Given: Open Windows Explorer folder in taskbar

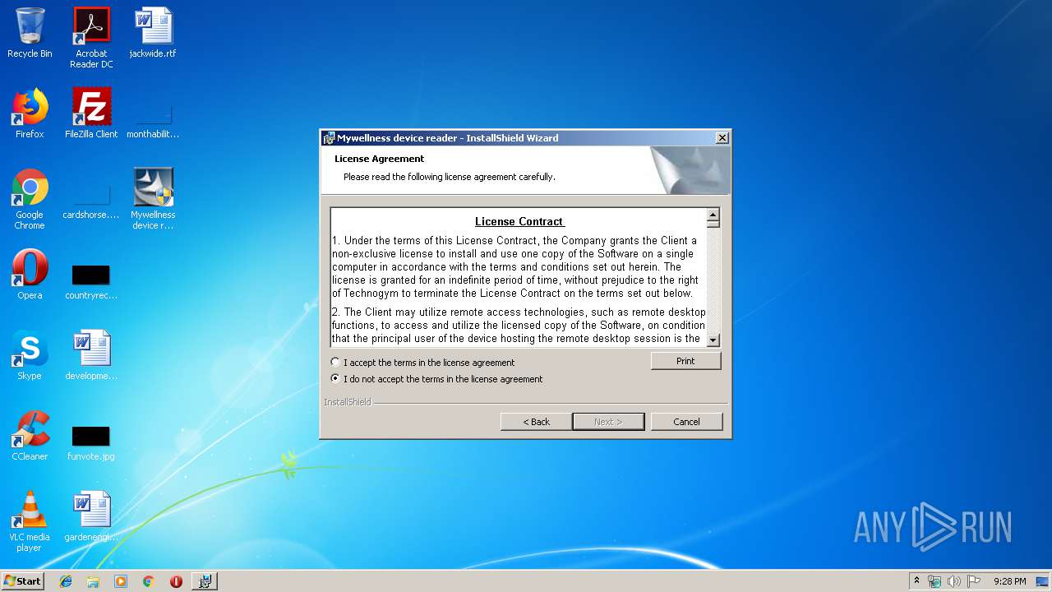Looking at the screenshot, I should 93,581.
